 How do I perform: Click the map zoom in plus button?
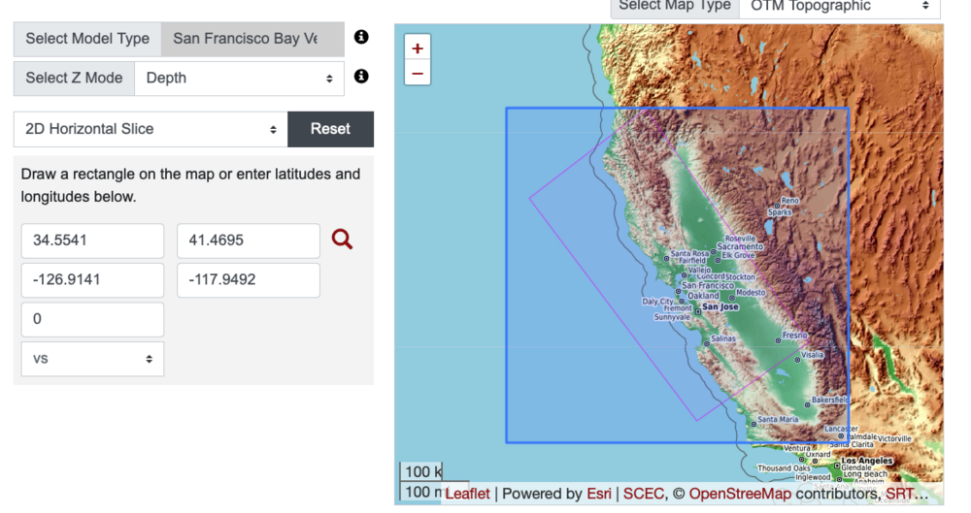tap(418, 48)
